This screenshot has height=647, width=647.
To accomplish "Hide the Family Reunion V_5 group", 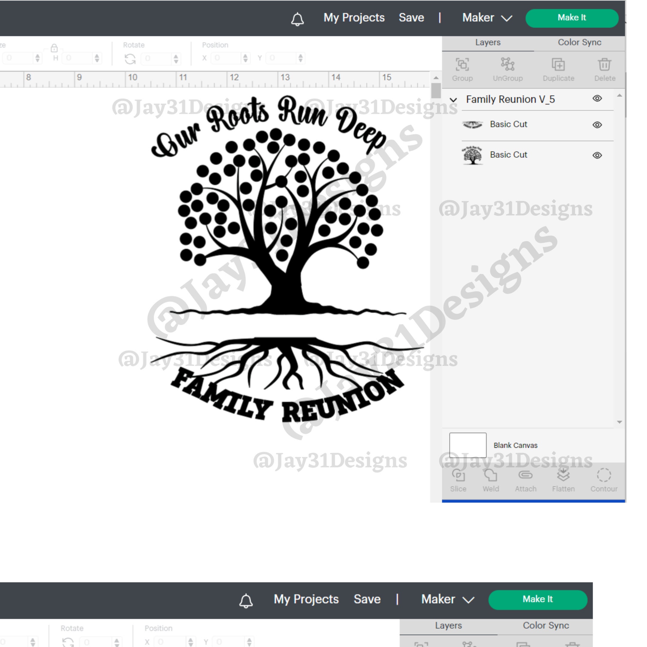I will pos(598,99).
